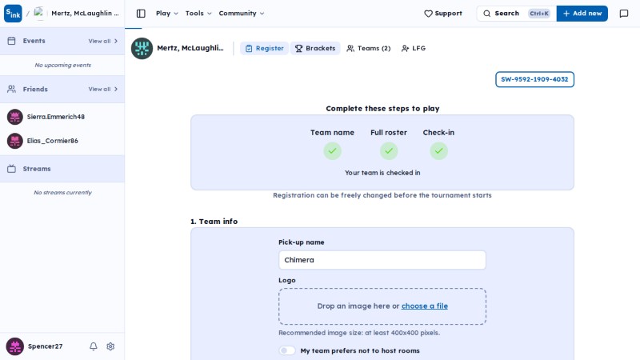This screenshot has height=360, width=640.
Task: Click the Streams TV icon
Action: [11, 169]
